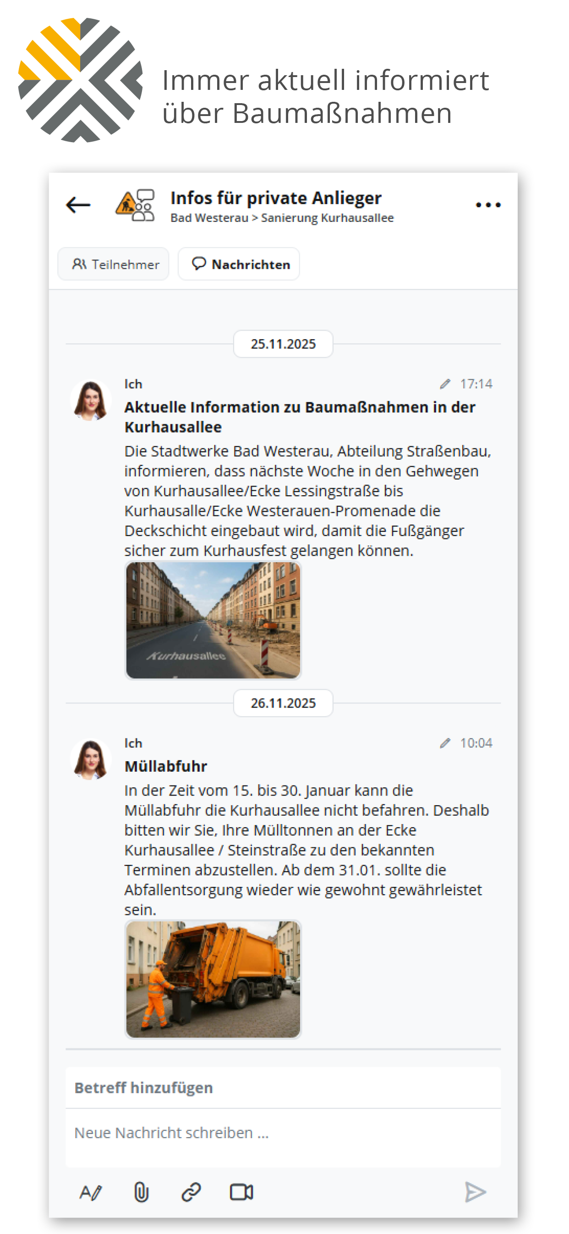Go back using the left arrow

[x=78, y=205]
